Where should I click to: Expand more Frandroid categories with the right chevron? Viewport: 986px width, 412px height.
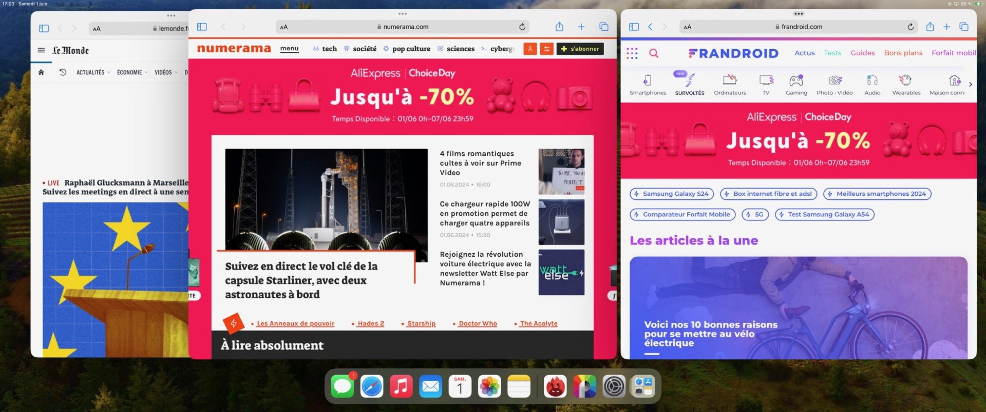pyautogui.click(x=970, y=84)
